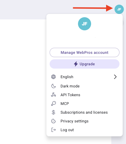Click the cookie privacy icon

pos(53,121)
